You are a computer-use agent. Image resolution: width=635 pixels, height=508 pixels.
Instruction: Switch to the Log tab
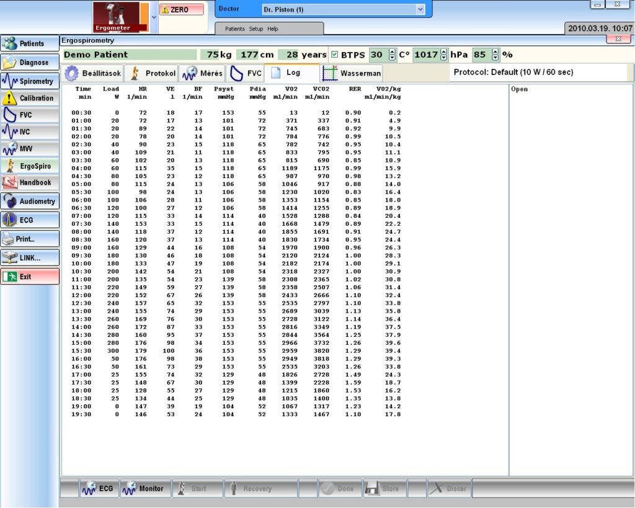point(292,73)
